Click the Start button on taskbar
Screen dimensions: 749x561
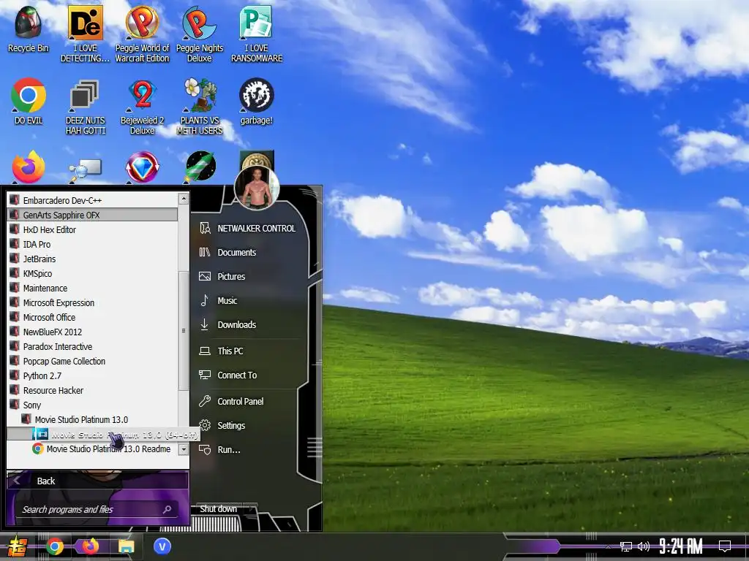point(17,546)
